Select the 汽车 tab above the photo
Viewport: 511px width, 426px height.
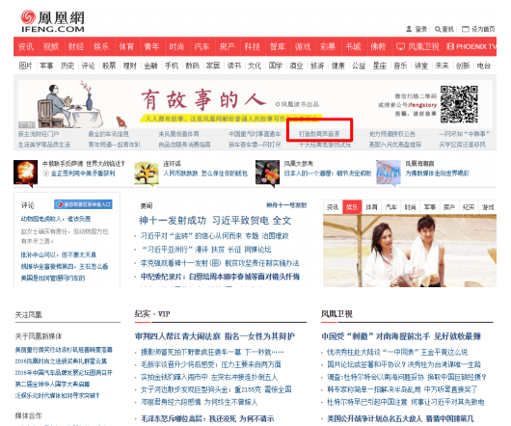pos(391,207)
